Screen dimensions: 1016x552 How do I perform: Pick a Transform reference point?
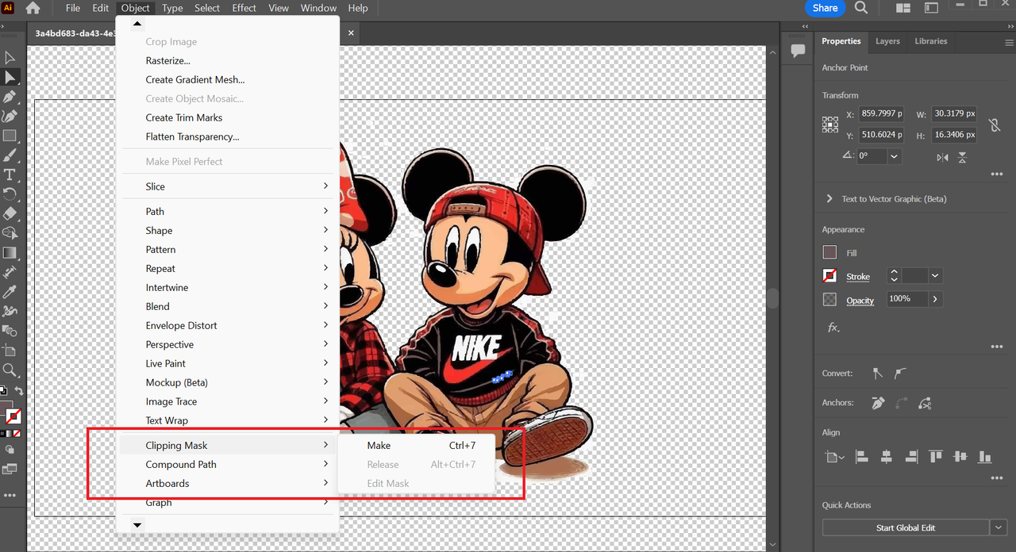pyautogui.click(x=830, y=125)
